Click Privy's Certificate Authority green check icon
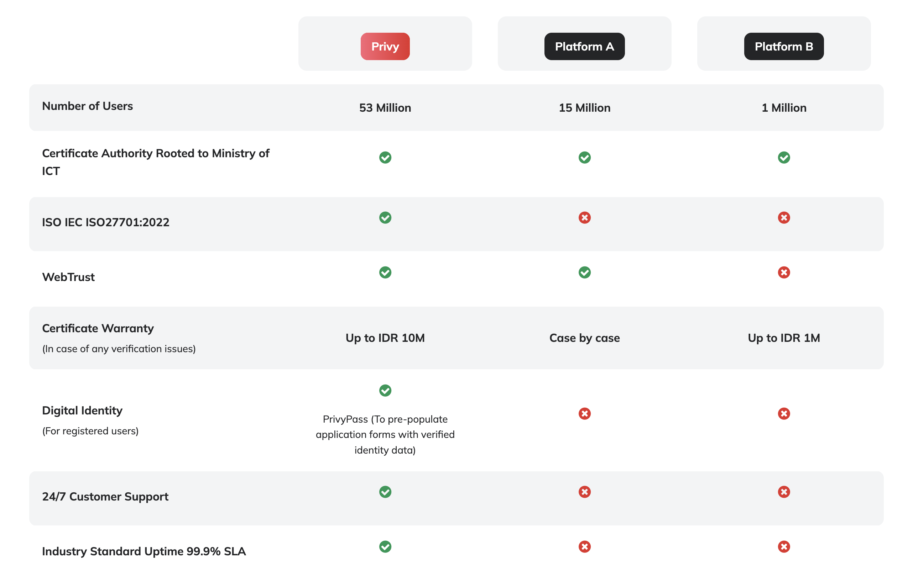 pyautogui.click(x=385, y=157)
